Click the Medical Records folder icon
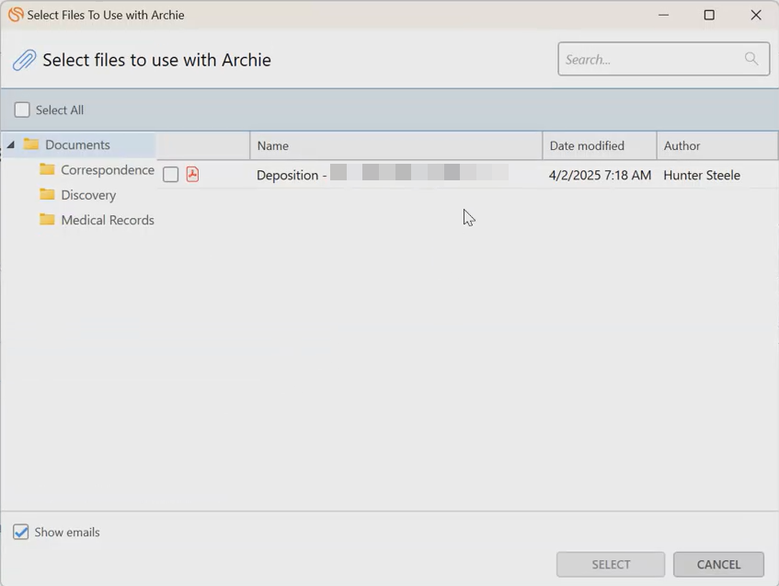Viewport: 779px width, 586px height. [x=47, y=220]
